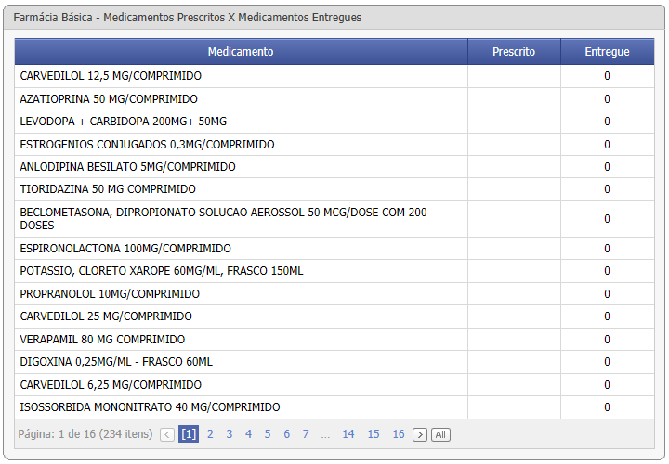Open page 4 of results
Viewport: 669px width, 464px height.
click(249, 434)
